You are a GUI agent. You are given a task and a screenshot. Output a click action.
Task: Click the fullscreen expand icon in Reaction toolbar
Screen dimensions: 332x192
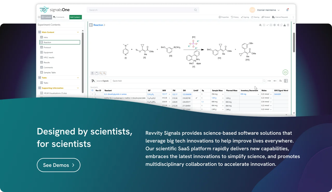coord(264,25)
